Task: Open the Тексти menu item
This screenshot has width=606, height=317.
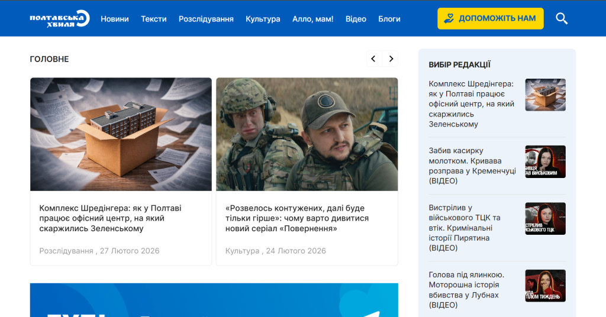Action: coord(153,19)
